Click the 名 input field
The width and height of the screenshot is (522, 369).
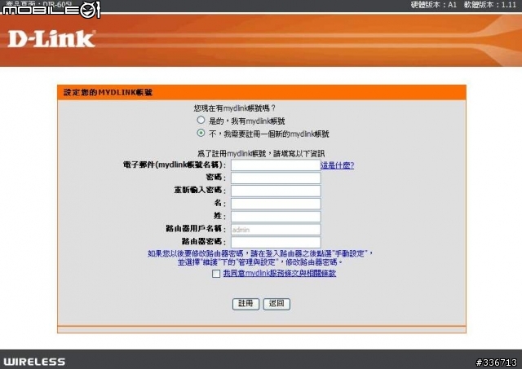[x=276, y=204]
